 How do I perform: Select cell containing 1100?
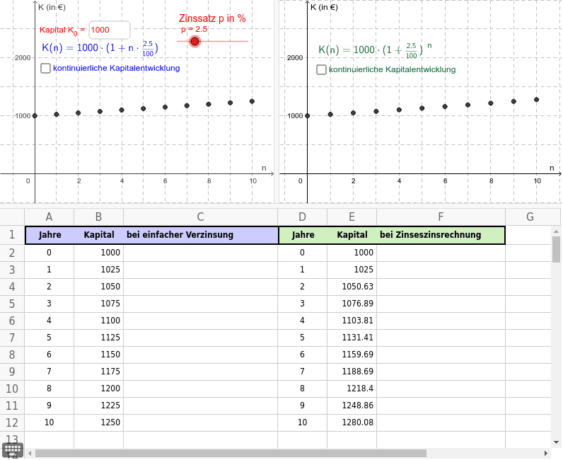pyautogui.click(x=99, y=320)
